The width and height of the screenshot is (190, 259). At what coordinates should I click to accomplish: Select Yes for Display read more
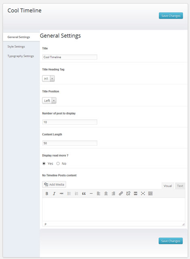pos(44,163)
